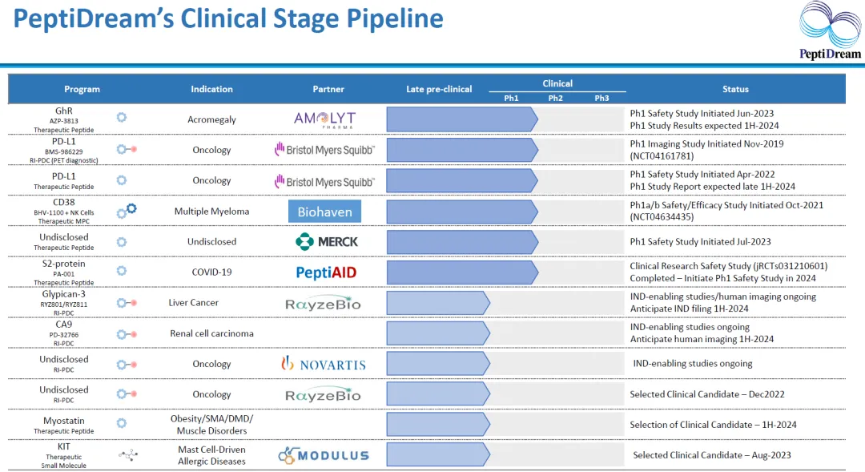
Task: Open the NCT04634435 trial reference
Action: pyautogui.click(x=663, y=216)
